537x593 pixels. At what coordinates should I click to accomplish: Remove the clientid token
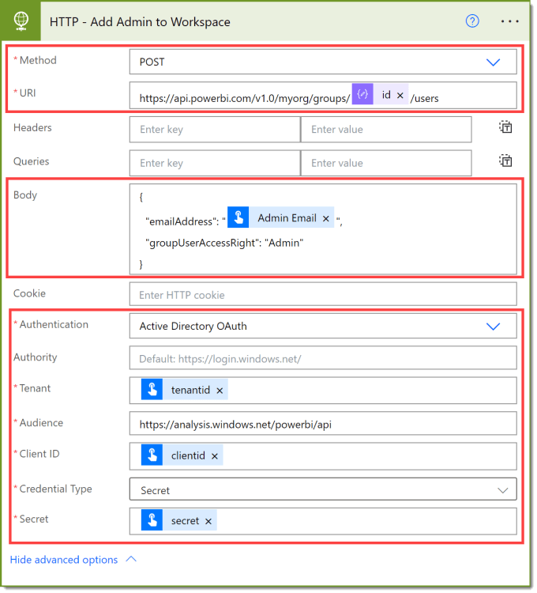click(215, 456)
